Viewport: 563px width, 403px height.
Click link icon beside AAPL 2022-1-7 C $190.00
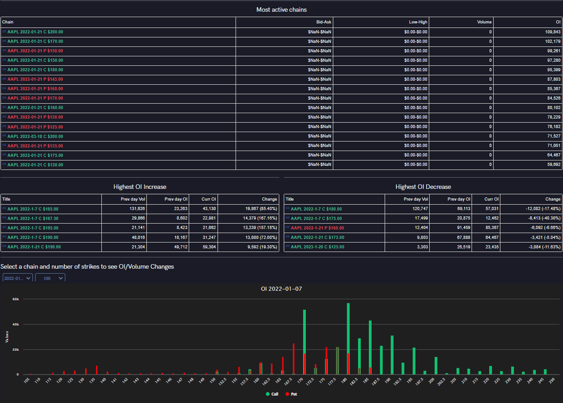point(4,237)
